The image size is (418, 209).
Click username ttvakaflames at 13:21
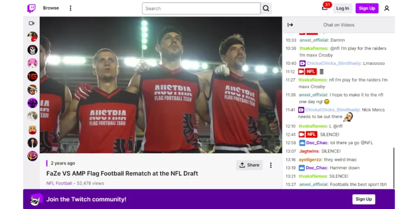(313, 176)
